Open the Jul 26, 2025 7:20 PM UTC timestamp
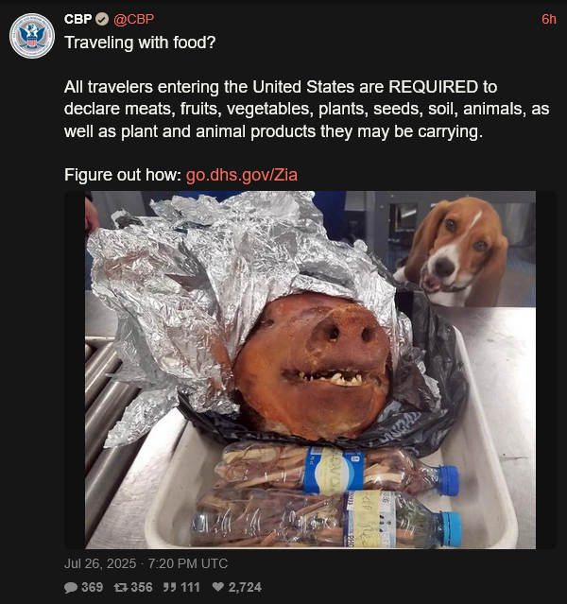Screen dimensions: 567x604 click(x=146, y=563)
